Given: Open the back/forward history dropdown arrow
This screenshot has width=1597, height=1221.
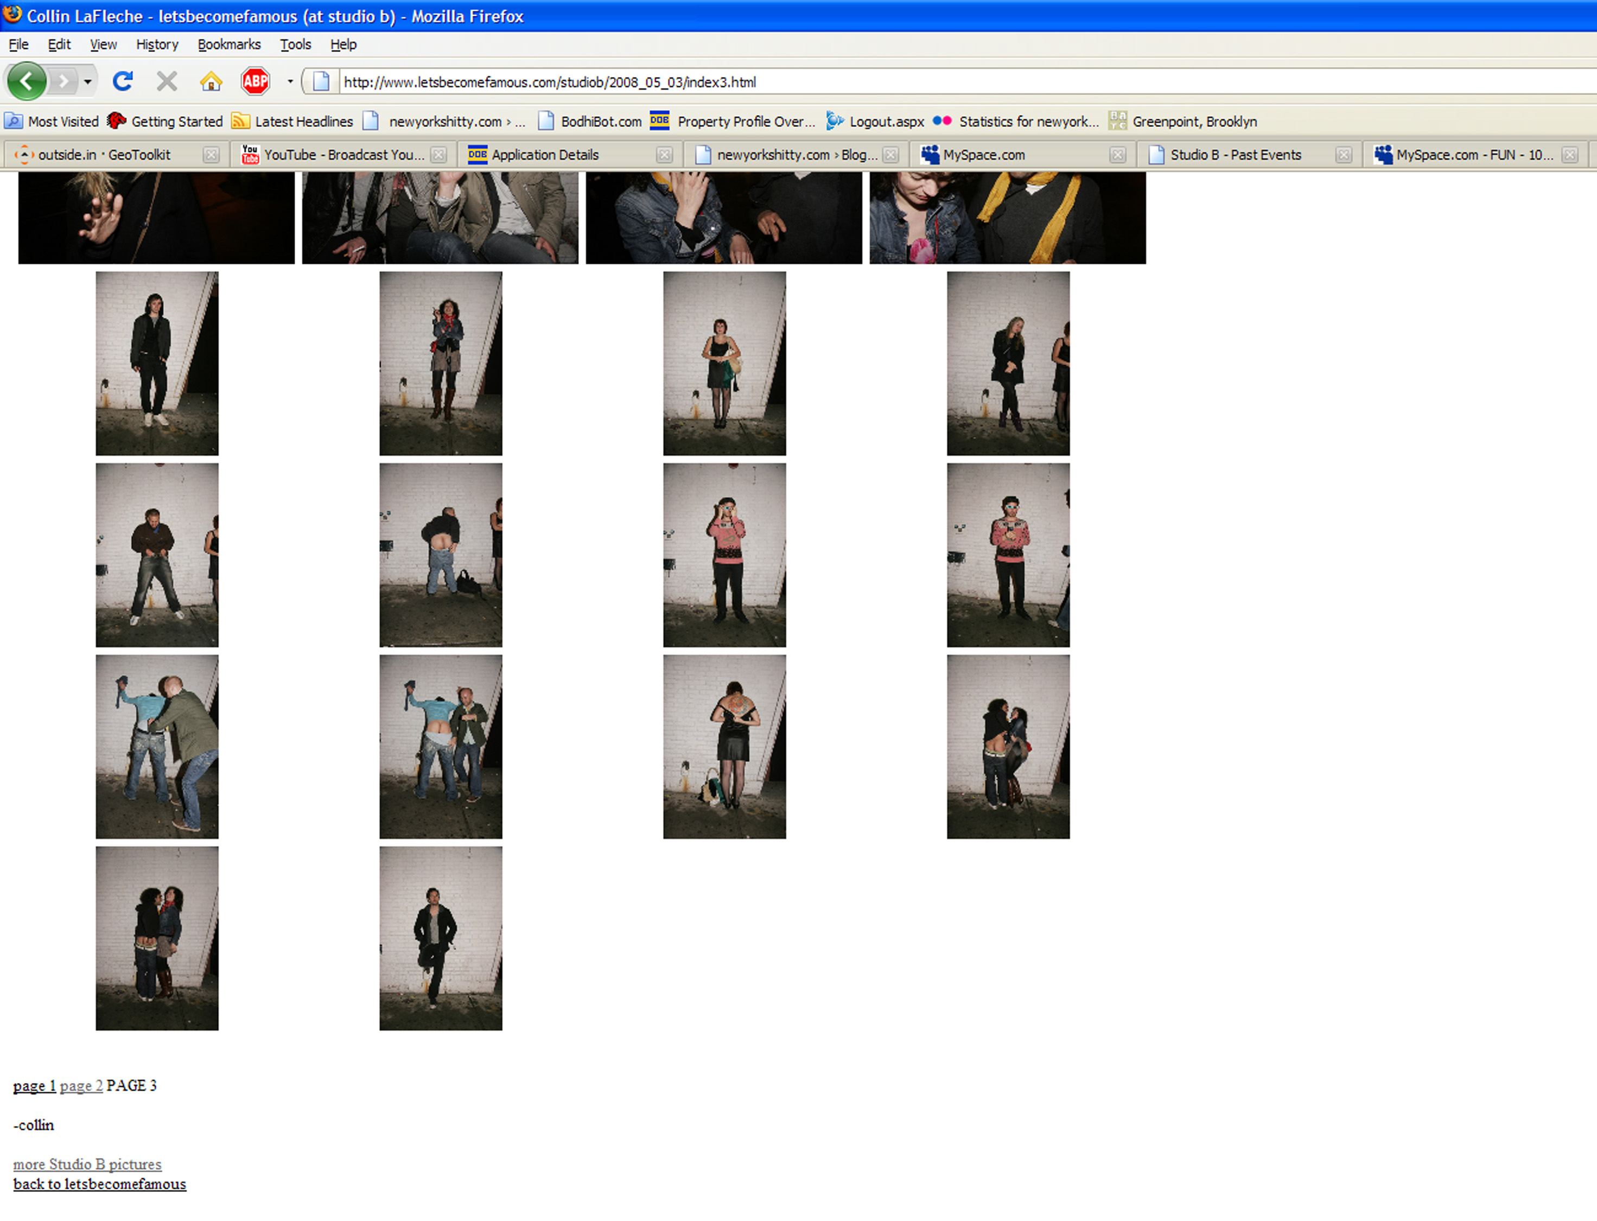Looking at the screenshot, I should [x=88, y=81].
